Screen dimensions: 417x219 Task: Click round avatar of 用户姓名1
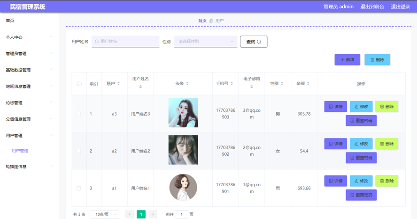coord(183,188)
